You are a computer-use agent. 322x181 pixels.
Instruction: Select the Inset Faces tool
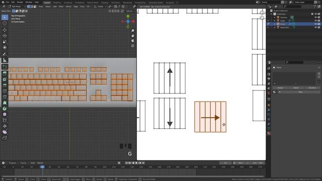(5, 79)
